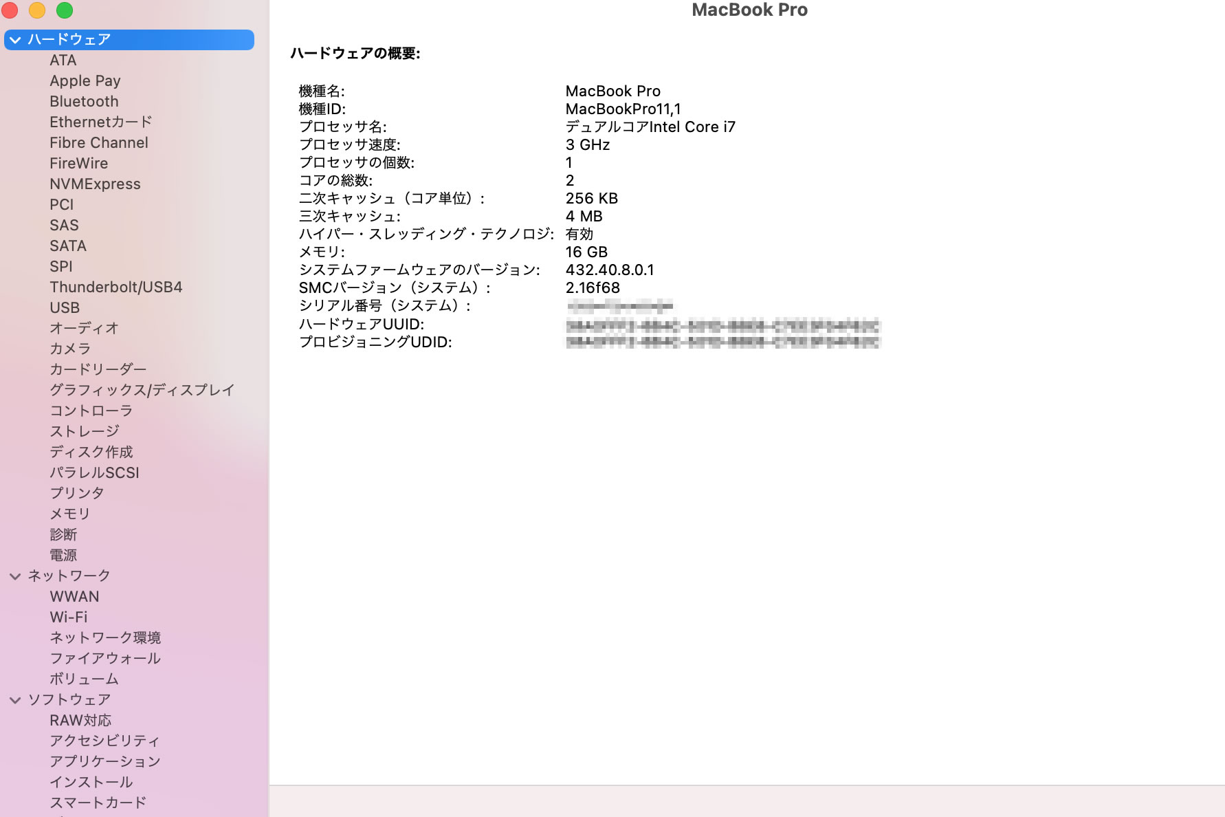Click the 16 GB memory value
The image size is (1225, 817).
tap(587, 252)
